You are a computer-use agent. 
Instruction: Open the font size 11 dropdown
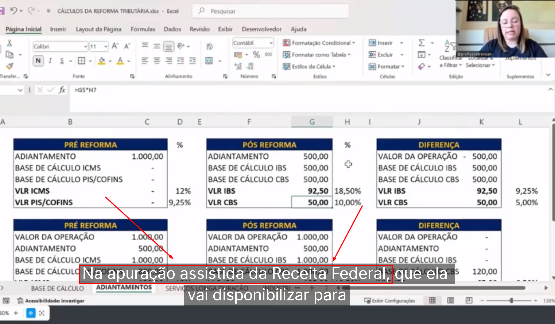click(x=106, y=47)
